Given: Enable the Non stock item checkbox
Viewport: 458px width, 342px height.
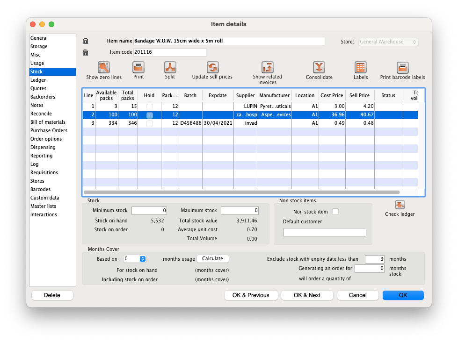Looking at the screenshot, I should [x=335, y=212].
